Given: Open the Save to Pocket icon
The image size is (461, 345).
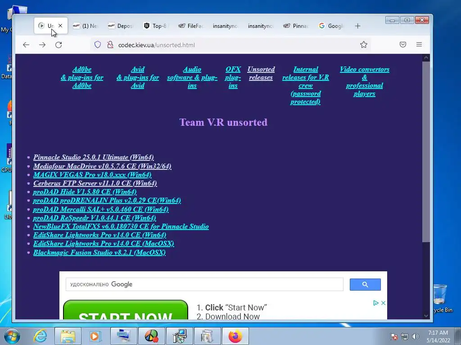Looking at the screenshot, I should click(403, 44).
